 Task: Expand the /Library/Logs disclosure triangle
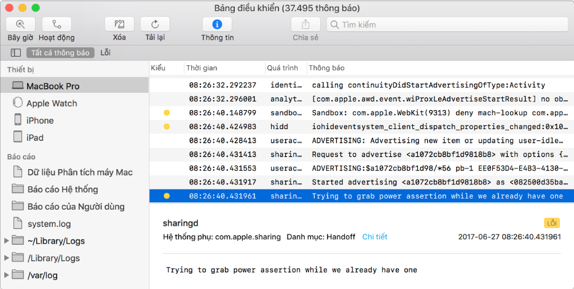[6, 258]
